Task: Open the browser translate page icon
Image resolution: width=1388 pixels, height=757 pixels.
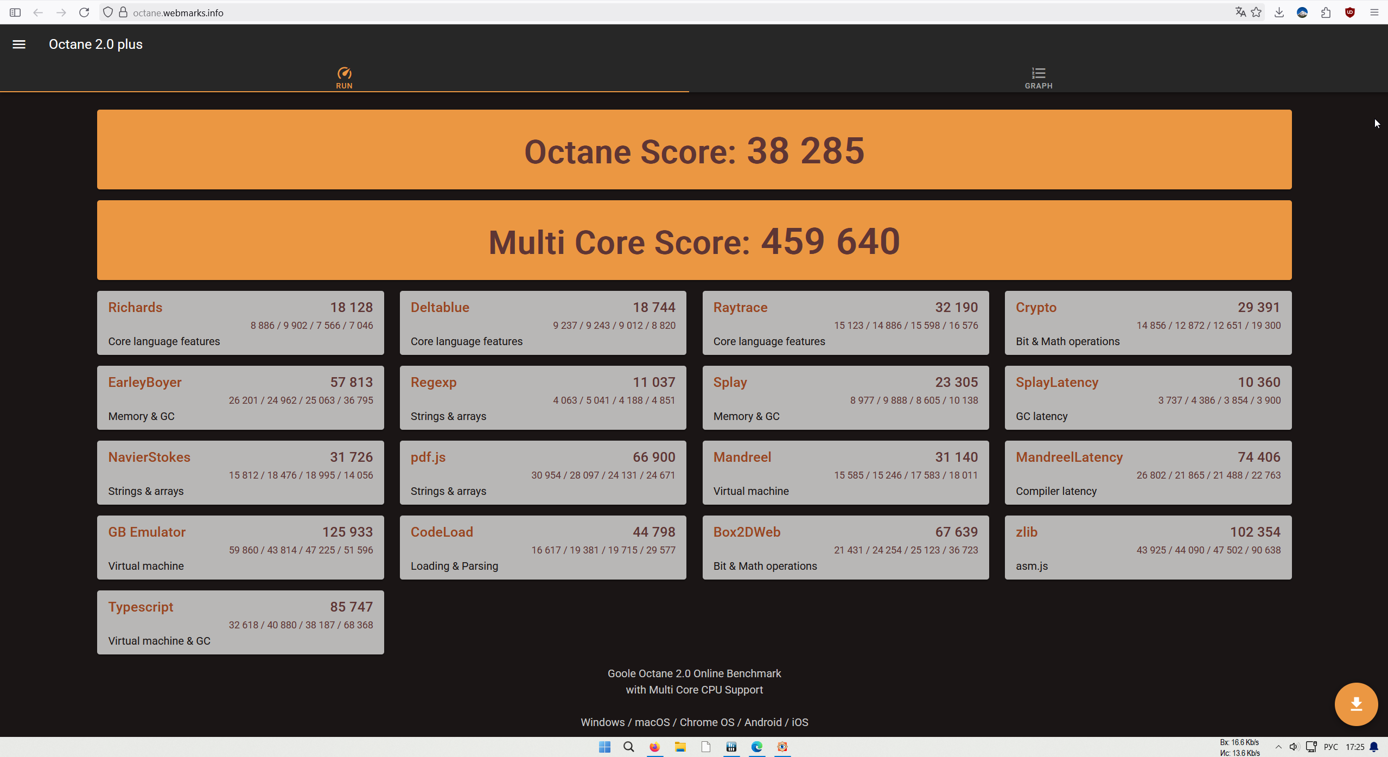Action: 1240,12
